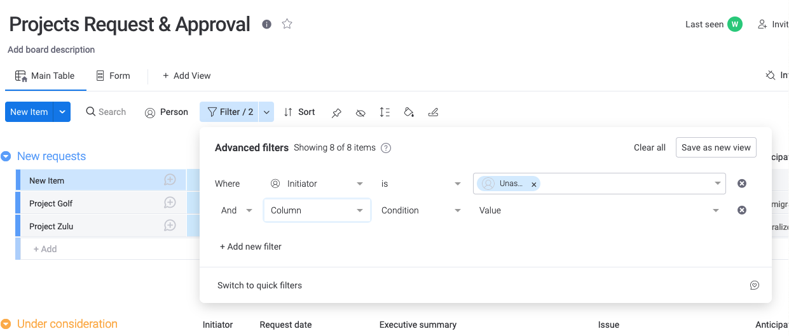Switch to the Form tab
This screenshot has height=336, width=789.
[113, 76]
